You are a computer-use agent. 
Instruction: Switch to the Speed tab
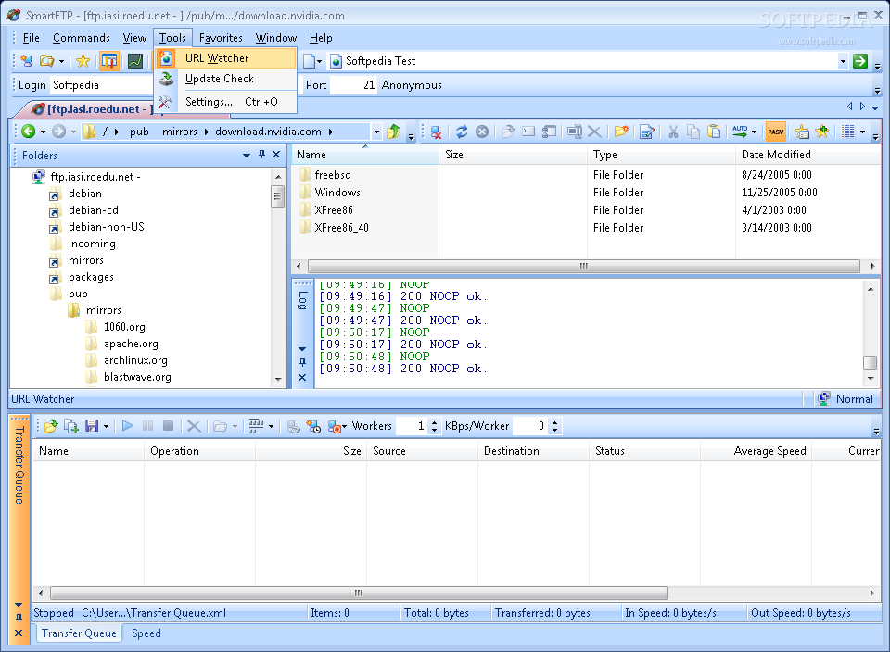coord(146,633)
